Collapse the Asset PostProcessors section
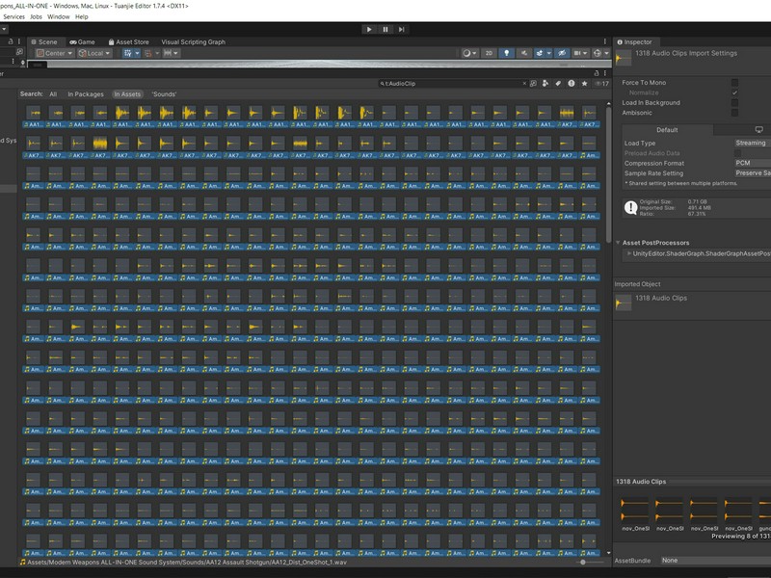The width and height of the screenshot is (771, 578). tap(618, 243)
